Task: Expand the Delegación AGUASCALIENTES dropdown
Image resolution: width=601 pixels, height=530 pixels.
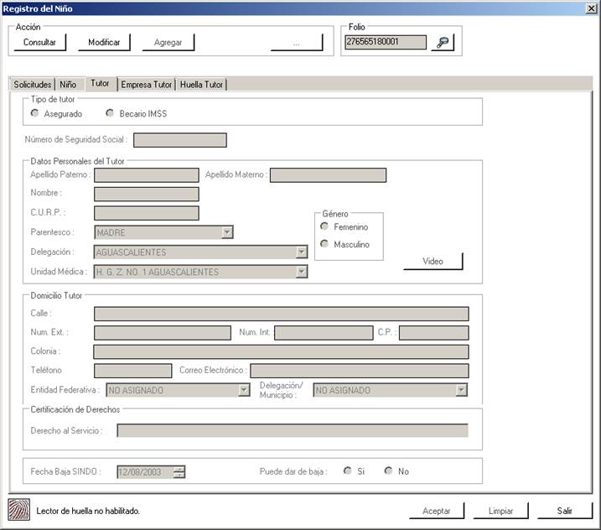Action: click(302, 252)
